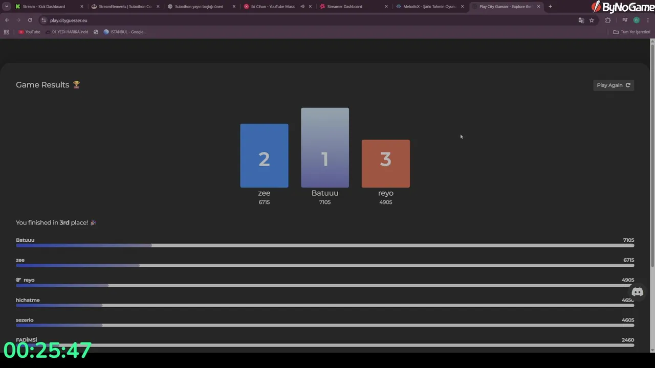The width and height of the screenshot is (655, 368).
Task: Click the translate page icon
Action: click(581, 20)
